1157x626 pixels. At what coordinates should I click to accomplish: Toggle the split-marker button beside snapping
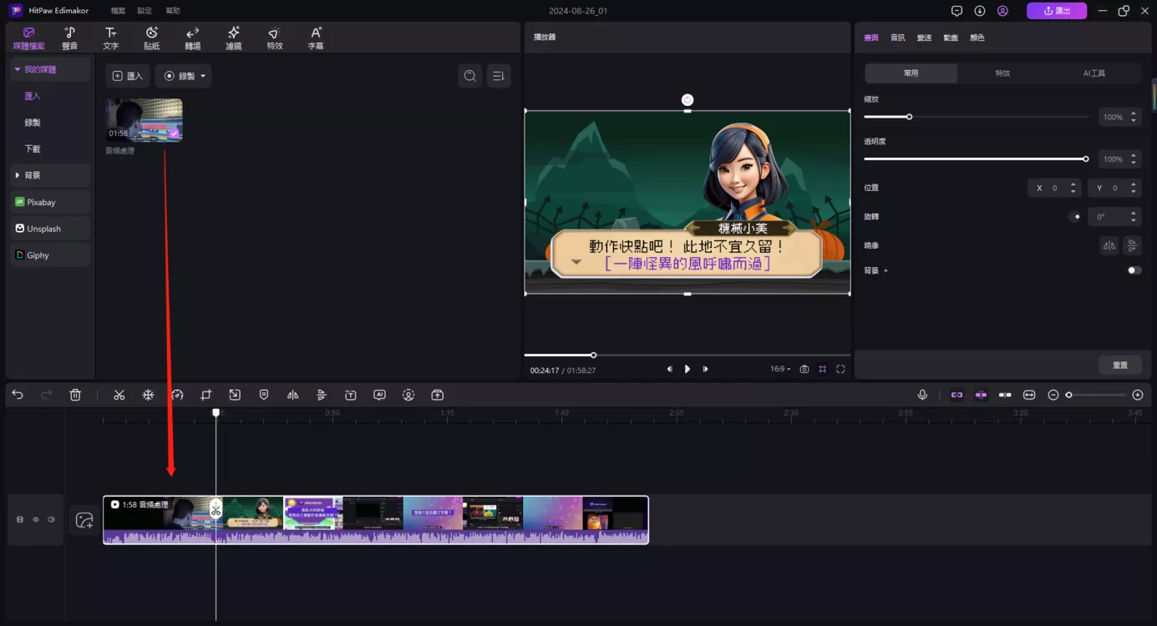(1005, 395)
